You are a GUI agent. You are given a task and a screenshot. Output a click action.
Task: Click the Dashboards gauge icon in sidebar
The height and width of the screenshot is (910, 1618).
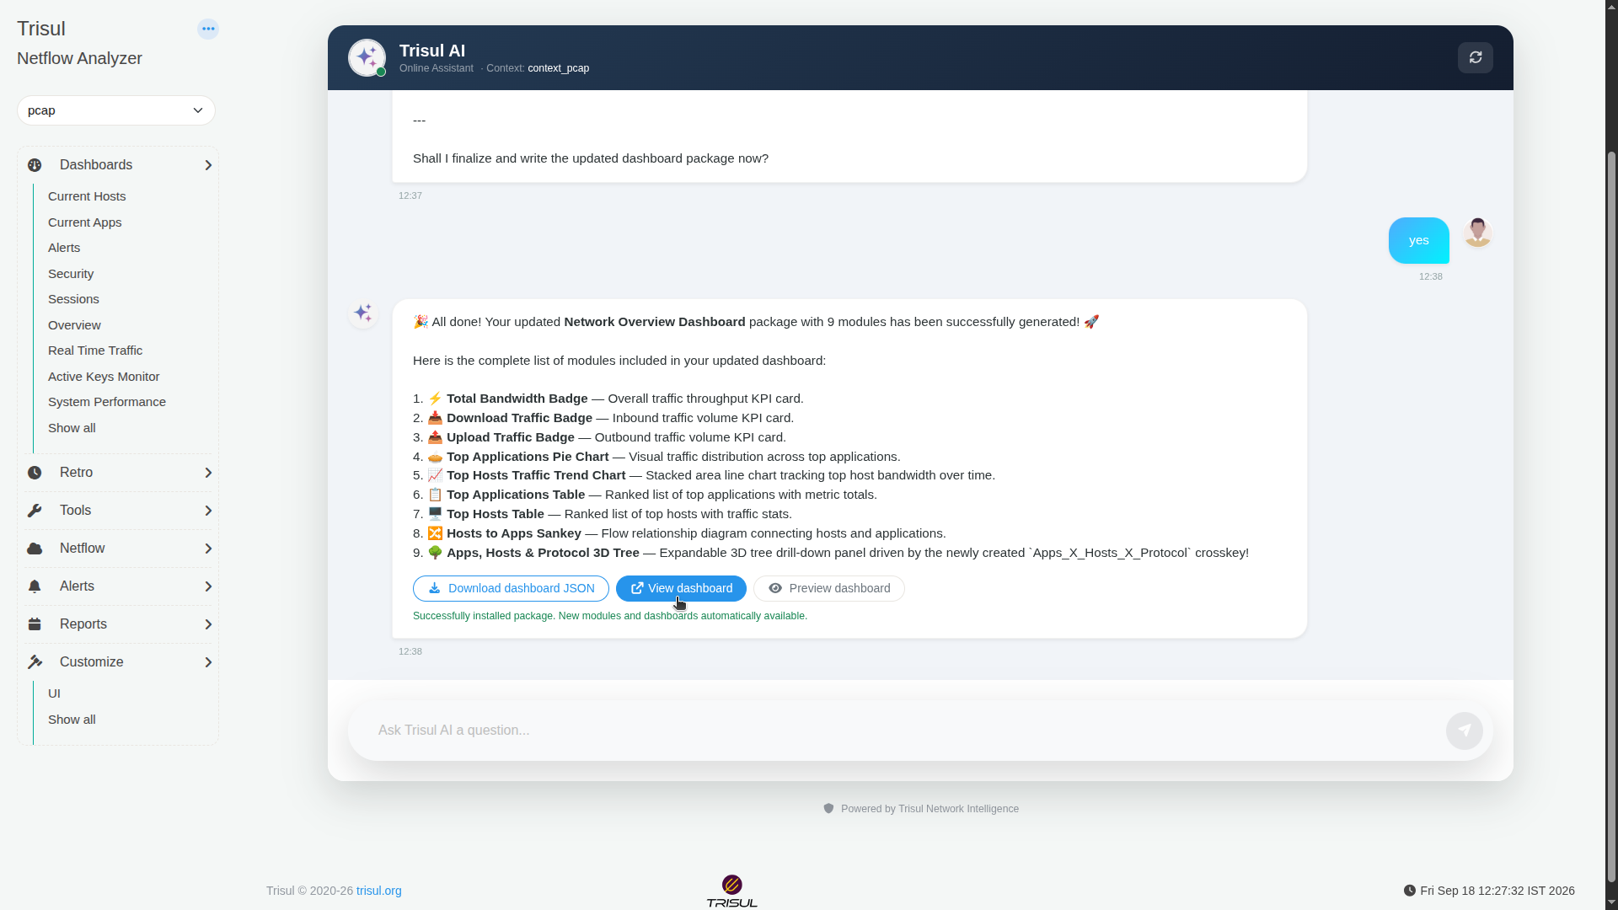click(x=35, y=165)
